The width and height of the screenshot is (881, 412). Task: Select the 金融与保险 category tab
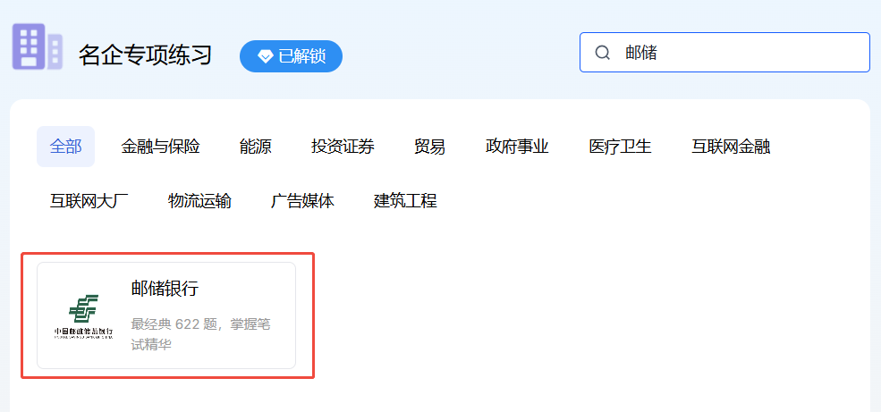tap(160, 147)
